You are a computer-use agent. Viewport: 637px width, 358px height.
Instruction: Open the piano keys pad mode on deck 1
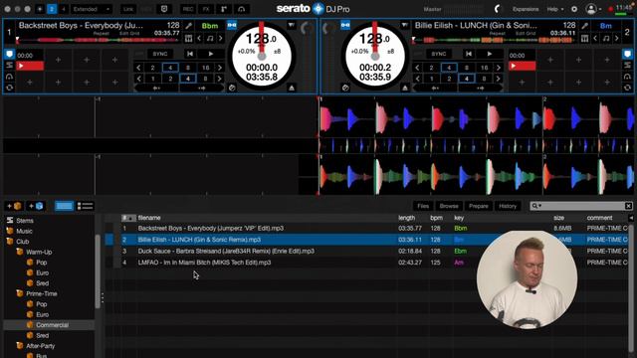188,39
